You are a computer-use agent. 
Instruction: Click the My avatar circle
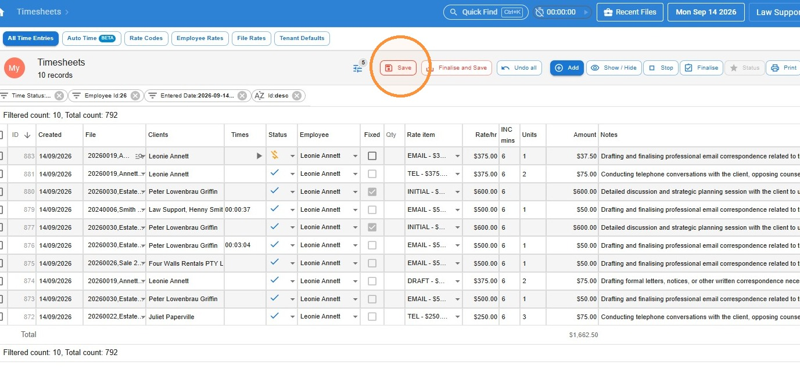click(x=14, y=68)
